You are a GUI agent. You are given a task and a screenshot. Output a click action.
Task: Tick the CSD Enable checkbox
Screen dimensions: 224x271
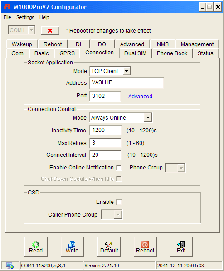[119, 202]
